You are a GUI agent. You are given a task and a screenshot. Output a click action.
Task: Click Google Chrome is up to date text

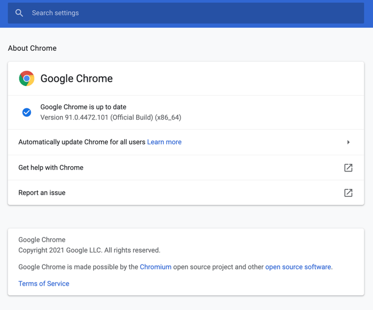83,107
